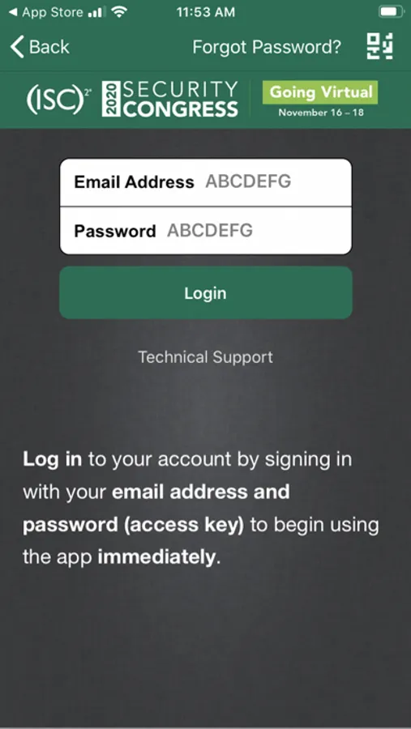This screenshot has width=411, height=729.
Task: Tap the November 16 – 18 date text
Action: [321, 113]
